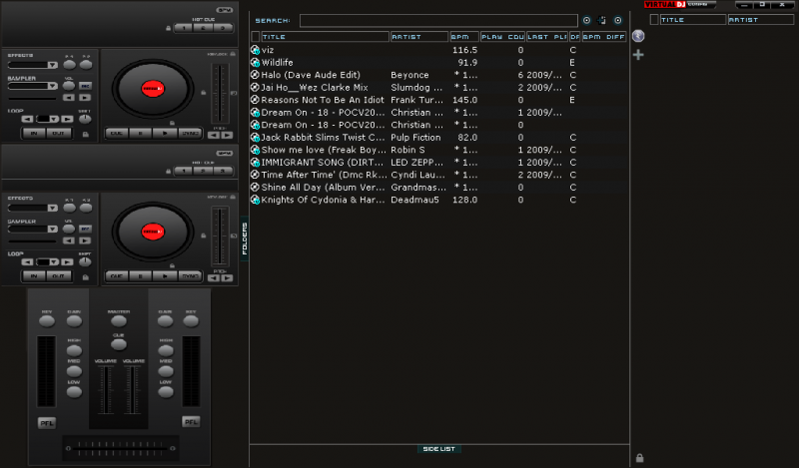Trigger hot cue 1 on upper deck
The width and height of the screenshot is (799, 468).
(x=184, y=28)
